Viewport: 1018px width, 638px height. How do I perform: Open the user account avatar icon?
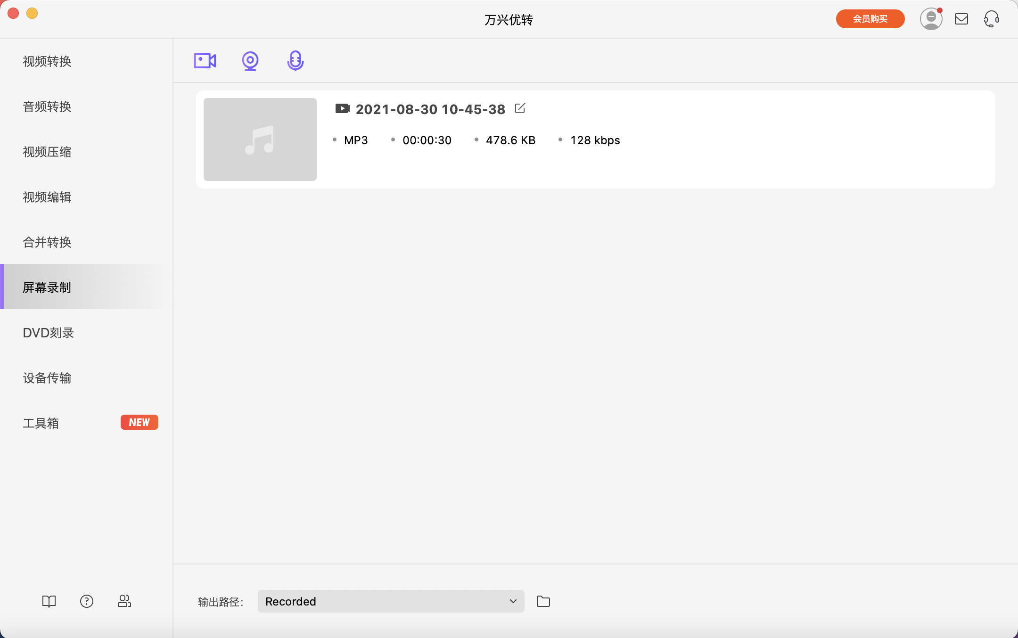pos(931,19)
